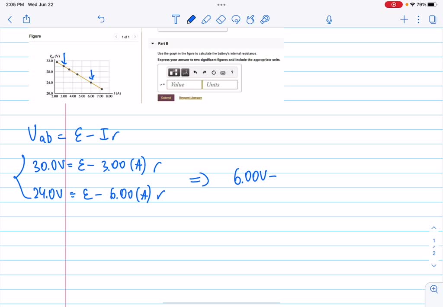This screenshot has height=307, width=443.
Task: Open the page view icon
Action: (x=432, y=19)
